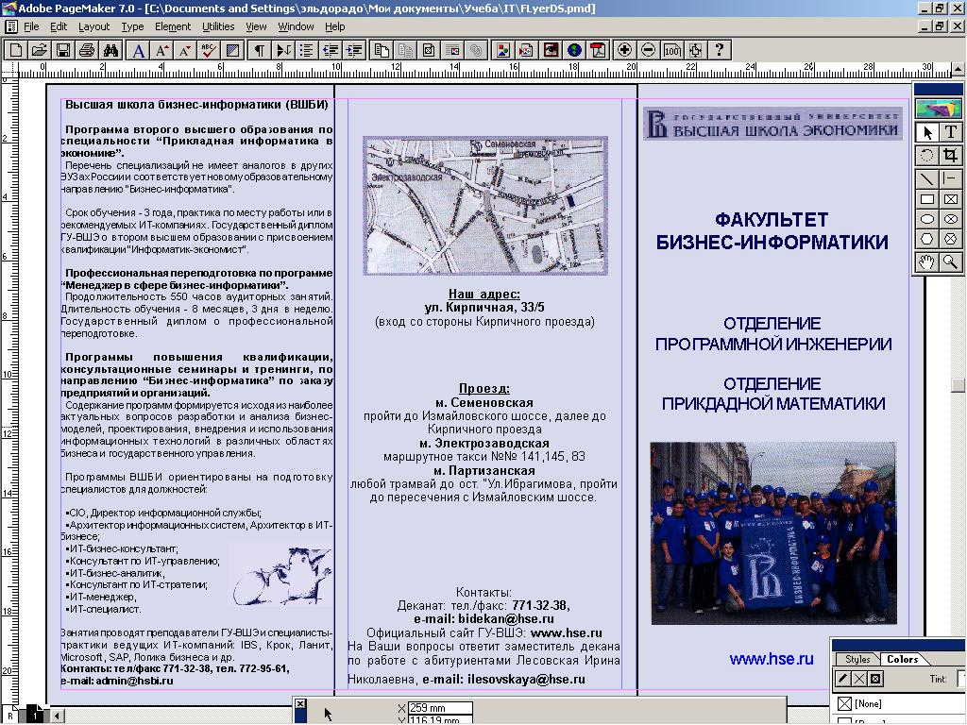Select the Ellipse tool
Screen dimensions: 967x725
click(x=927, y=219)
